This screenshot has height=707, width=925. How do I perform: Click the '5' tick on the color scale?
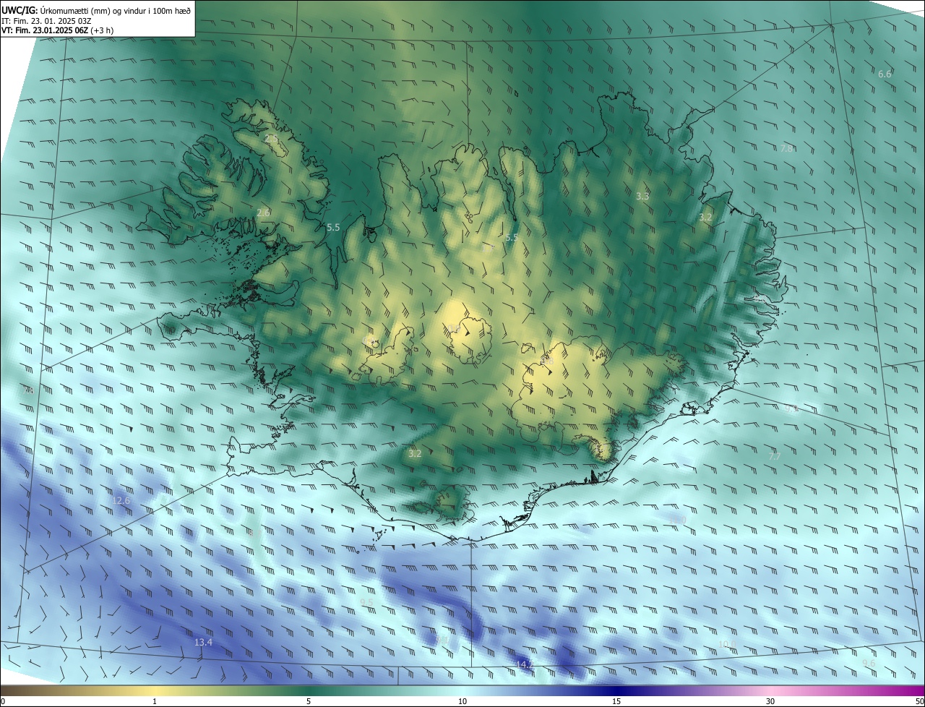click(x=309, y=701)
